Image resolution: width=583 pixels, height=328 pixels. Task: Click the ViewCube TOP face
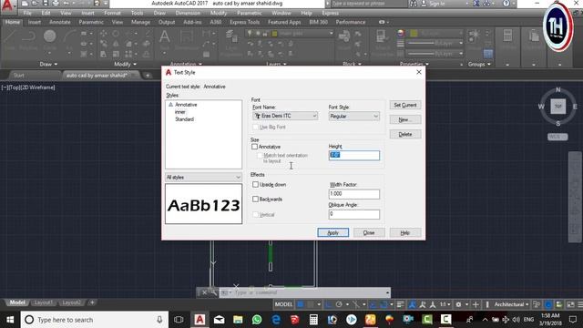point(557,107)
